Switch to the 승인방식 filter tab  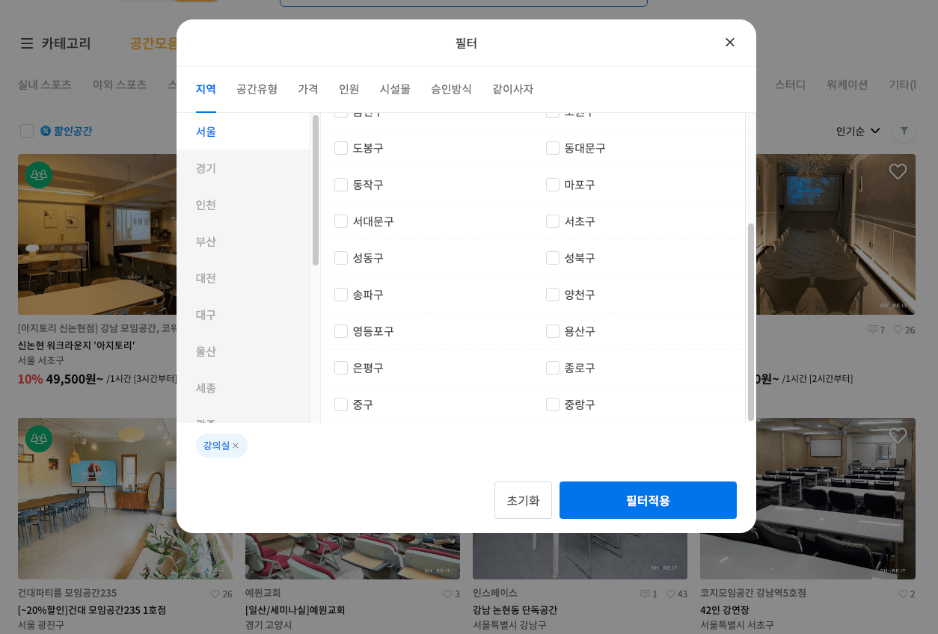pyautogui.click(x=451, y=89)
